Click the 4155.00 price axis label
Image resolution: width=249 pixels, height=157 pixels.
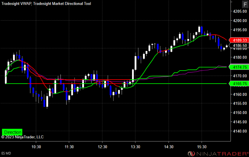240,103
